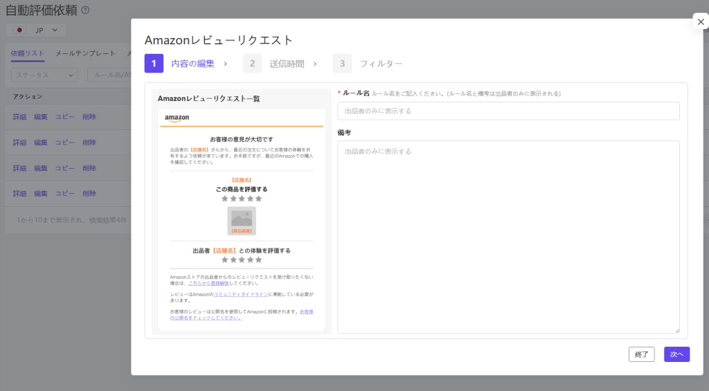Click the Amazonレビューリクエスト一覧 heading
The height and width of the screenshot is (391, 709).
point(209,98)
